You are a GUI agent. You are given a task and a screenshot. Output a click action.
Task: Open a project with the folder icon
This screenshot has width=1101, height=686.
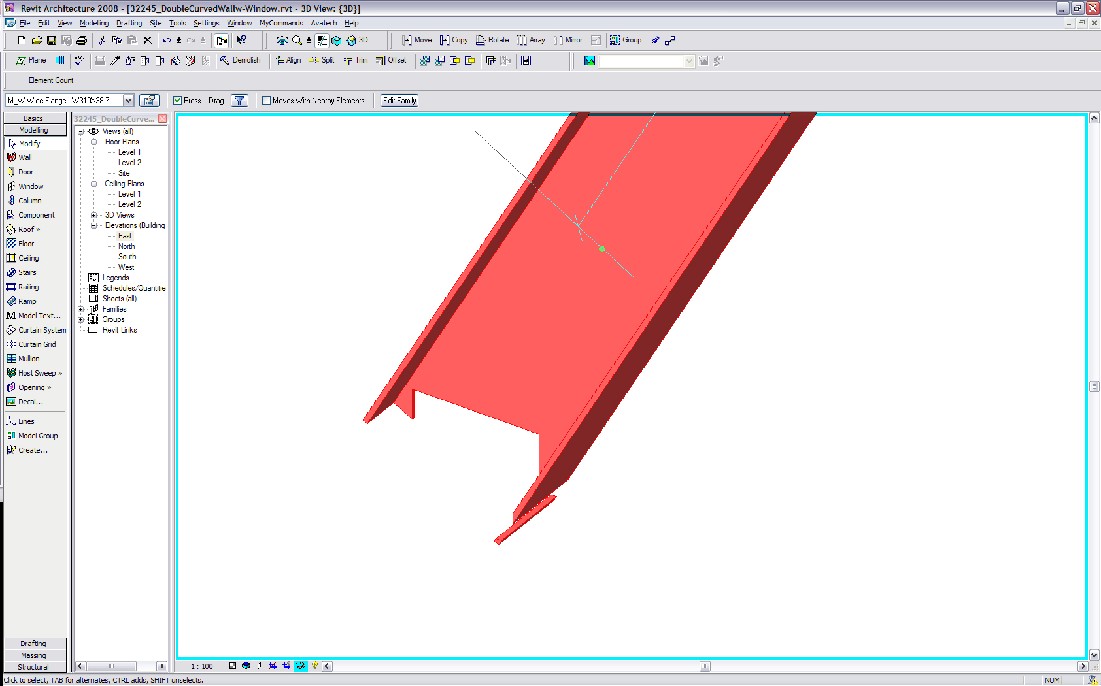click(37, 41)
